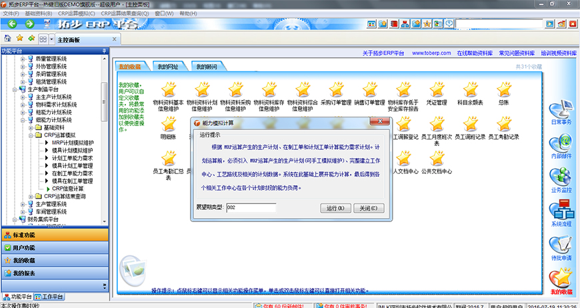Toggle the 功能平台 panel pin

(103, 51)
